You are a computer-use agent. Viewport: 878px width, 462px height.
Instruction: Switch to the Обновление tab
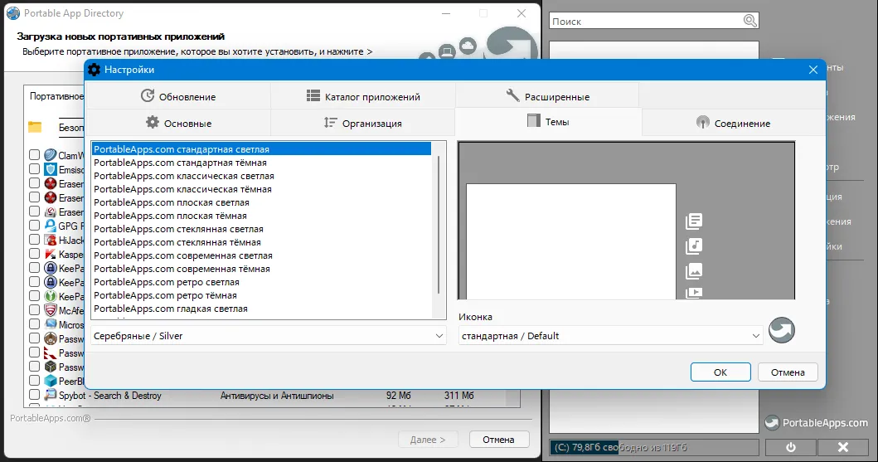[178, 96]
